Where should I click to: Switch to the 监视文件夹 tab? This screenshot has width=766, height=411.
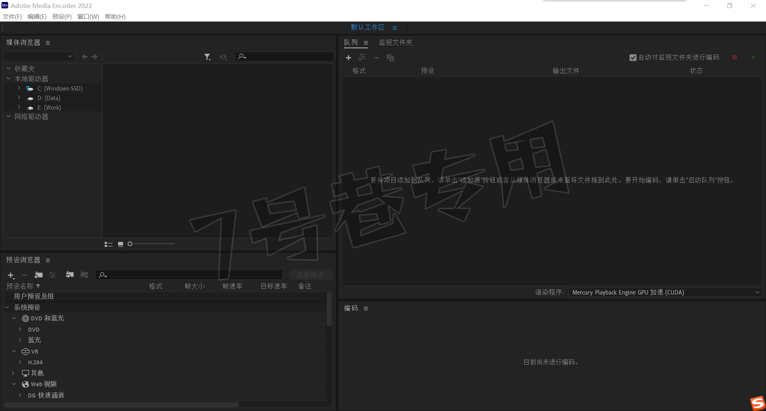point(395,42)
